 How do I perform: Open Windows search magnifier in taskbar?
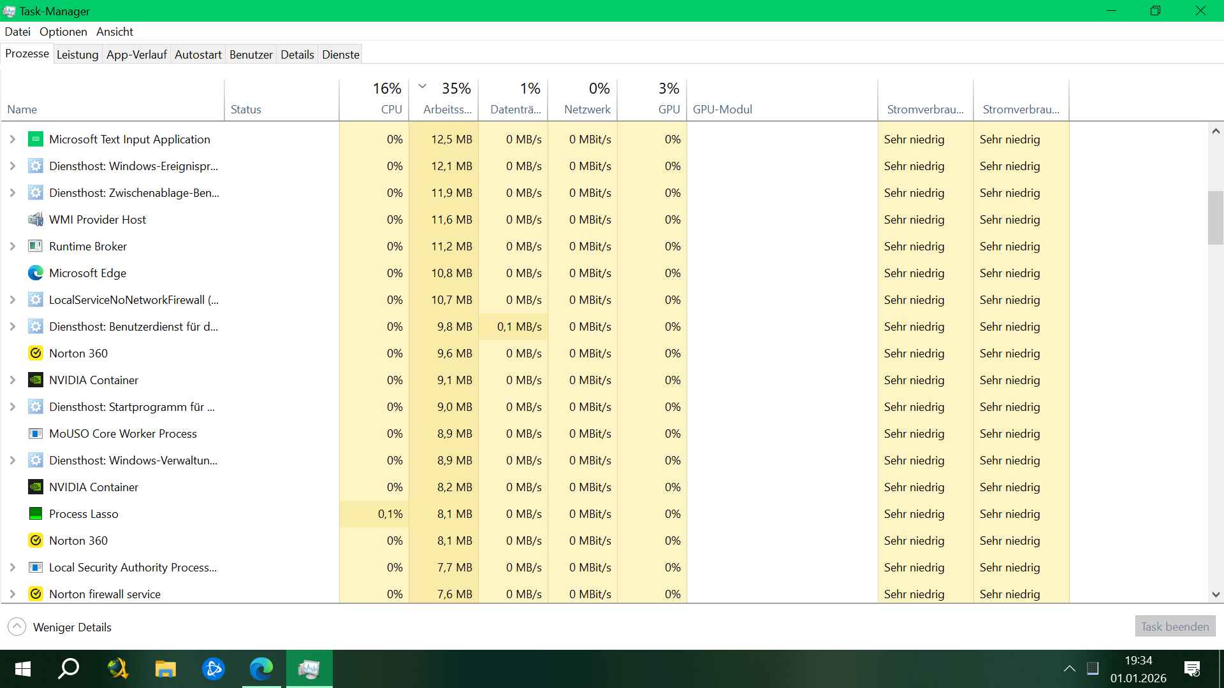click(x=69, y=669)
